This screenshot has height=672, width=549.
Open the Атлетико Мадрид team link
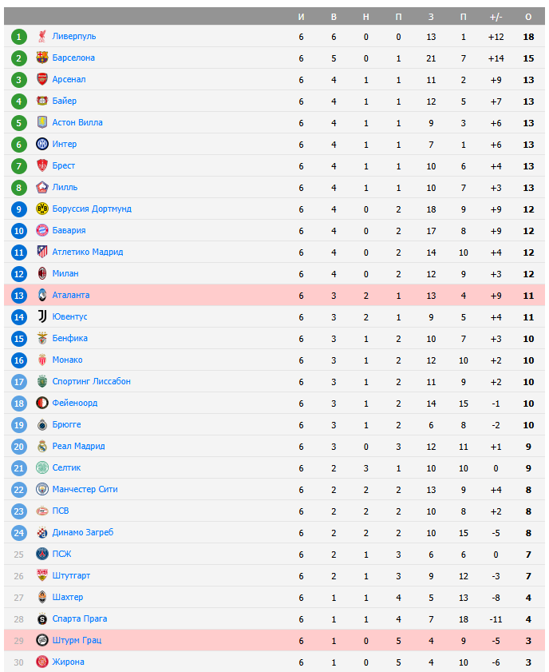point(87,252)
